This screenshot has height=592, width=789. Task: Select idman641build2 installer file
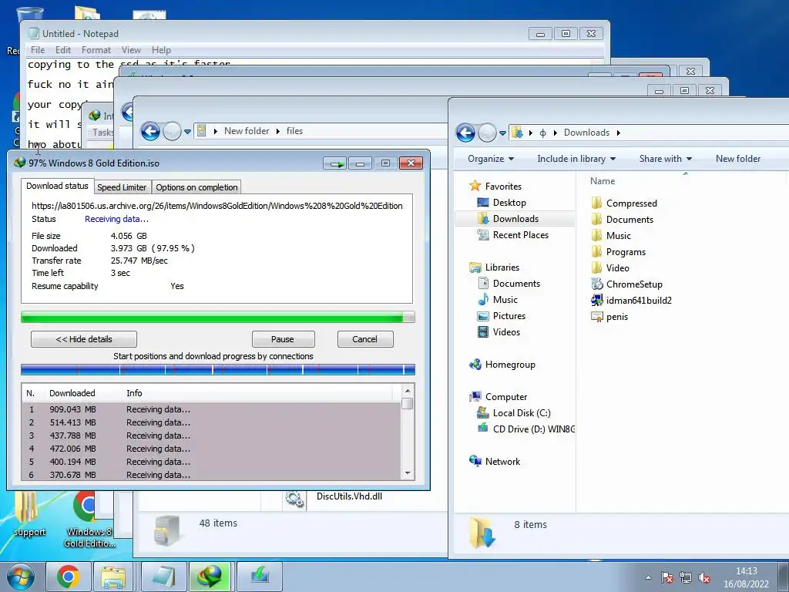(638, 301)
